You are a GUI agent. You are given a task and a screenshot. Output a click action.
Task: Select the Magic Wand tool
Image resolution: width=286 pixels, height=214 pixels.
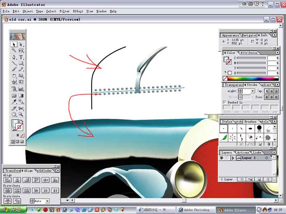[14, 50]
